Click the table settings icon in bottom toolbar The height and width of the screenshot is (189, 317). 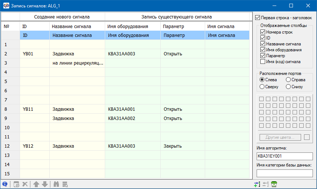click(x=17, y=184)
